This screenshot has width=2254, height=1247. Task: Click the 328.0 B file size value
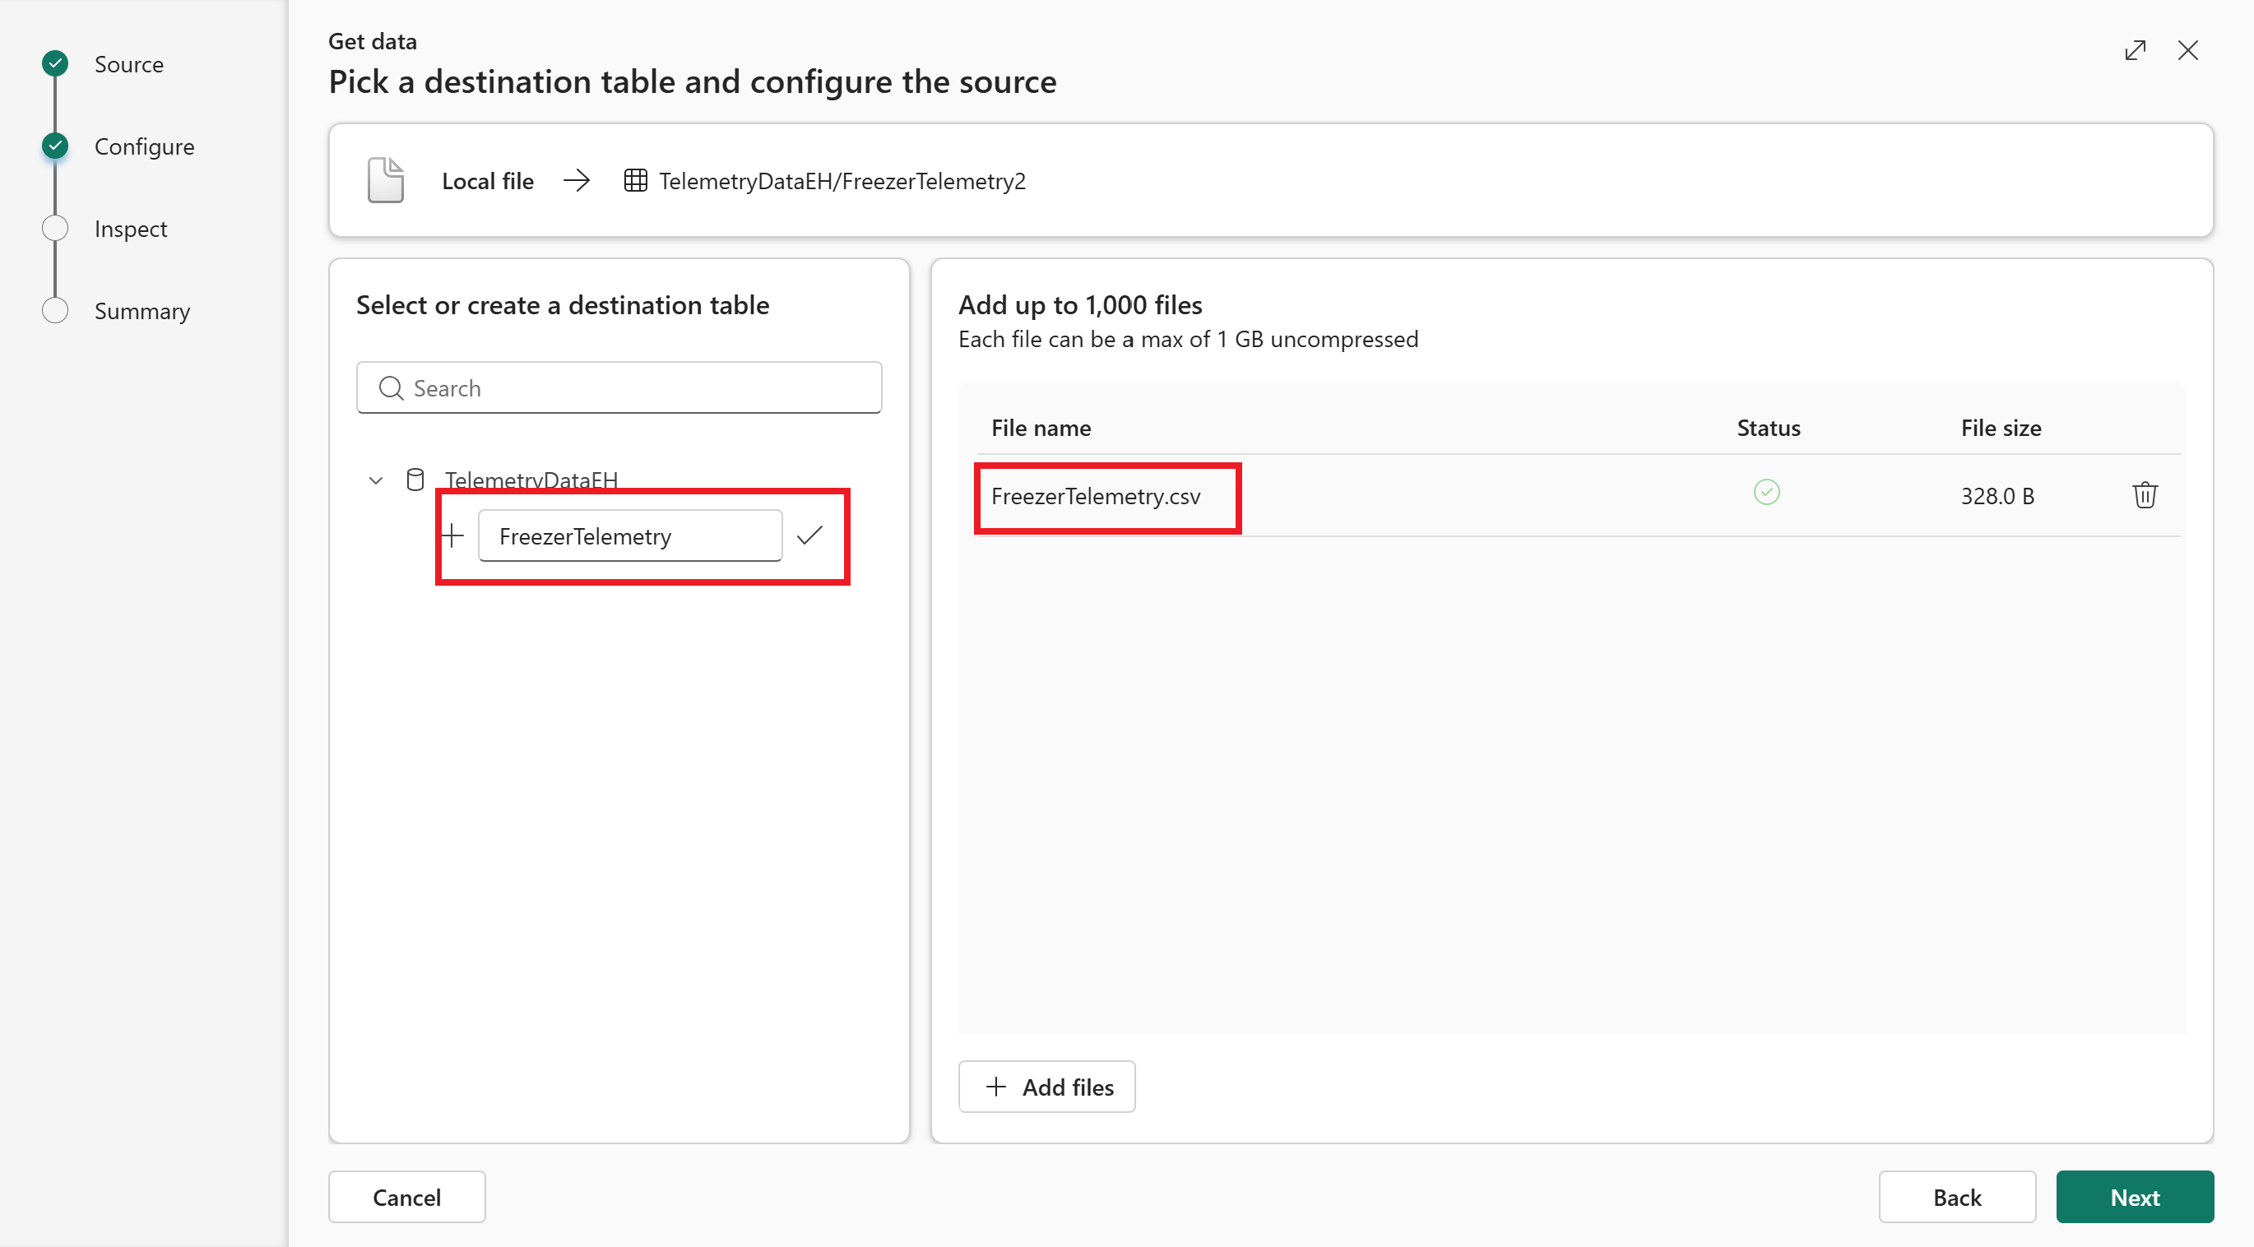[1997, 496]
